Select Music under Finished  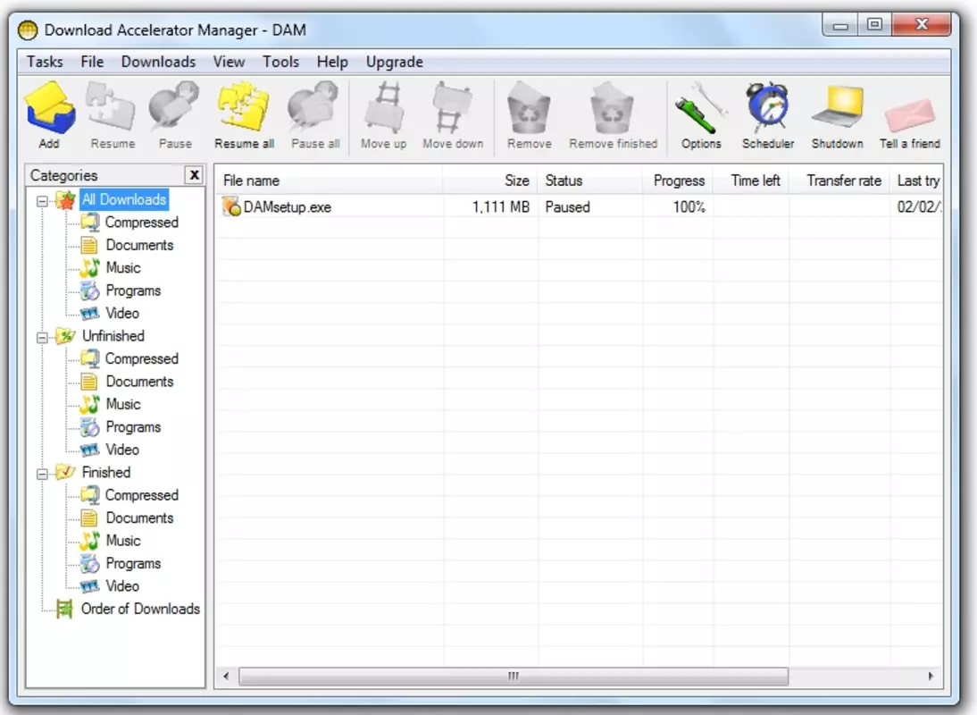coord(122,541)
